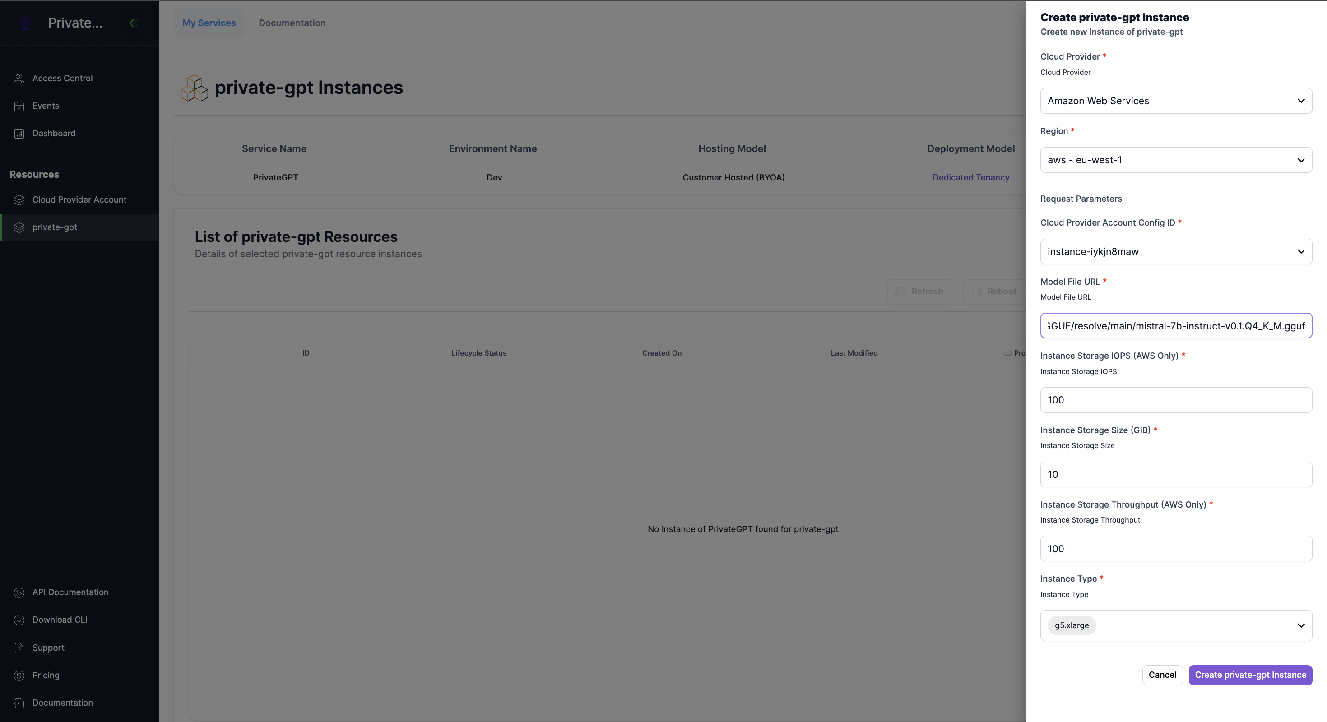Click the ID column header

coord(306,353)
